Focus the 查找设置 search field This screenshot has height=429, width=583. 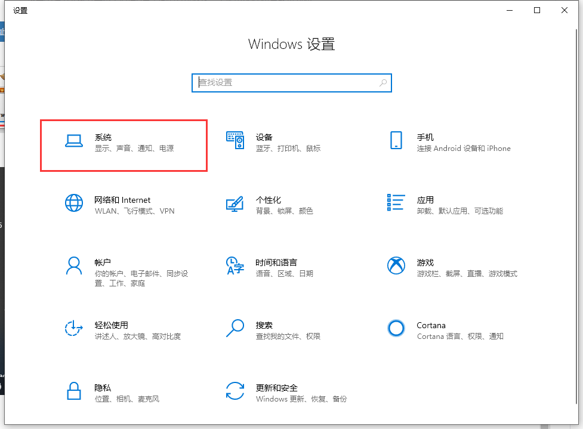pyautogui.click(x=285, y=83)
